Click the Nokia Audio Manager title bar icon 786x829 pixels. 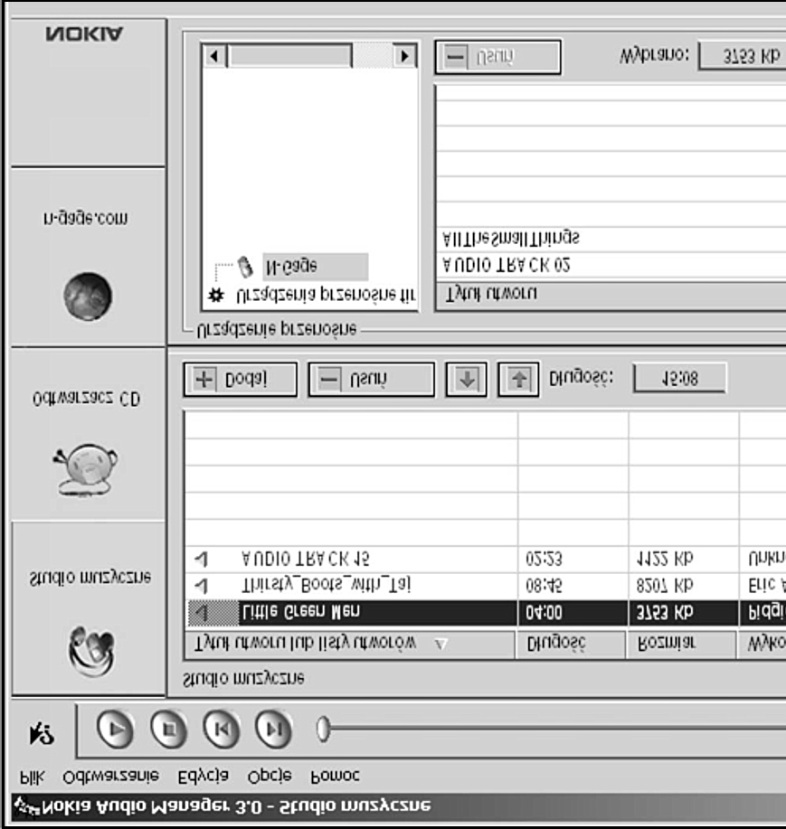click(x=26, y=806)
